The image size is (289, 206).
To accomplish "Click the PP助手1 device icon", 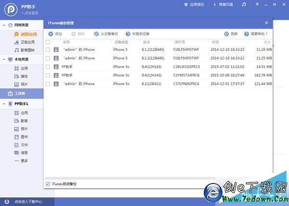I will click(10, 104).
